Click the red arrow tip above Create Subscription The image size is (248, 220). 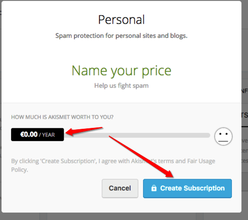(x=170, y=174)
